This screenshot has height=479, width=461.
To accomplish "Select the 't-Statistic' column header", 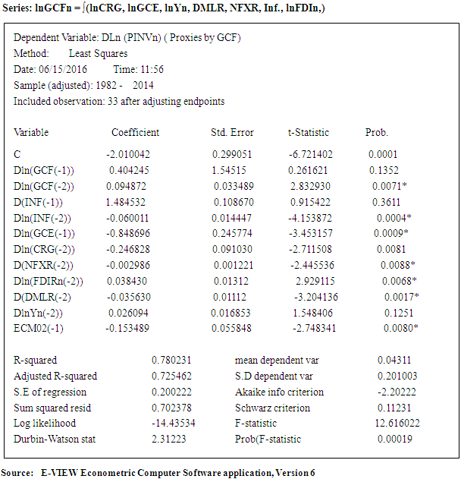I will tap(310, 132).
